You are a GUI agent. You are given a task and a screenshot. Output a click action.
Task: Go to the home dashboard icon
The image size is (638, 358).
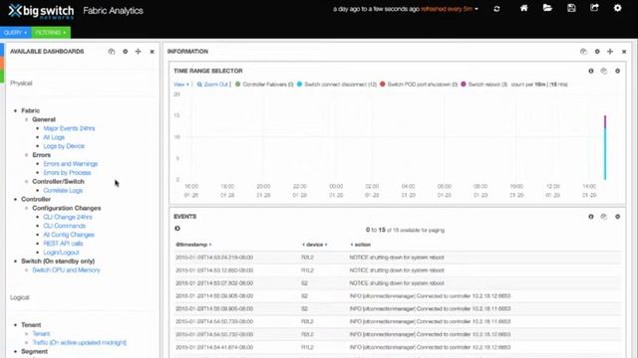tap(524, 8)
